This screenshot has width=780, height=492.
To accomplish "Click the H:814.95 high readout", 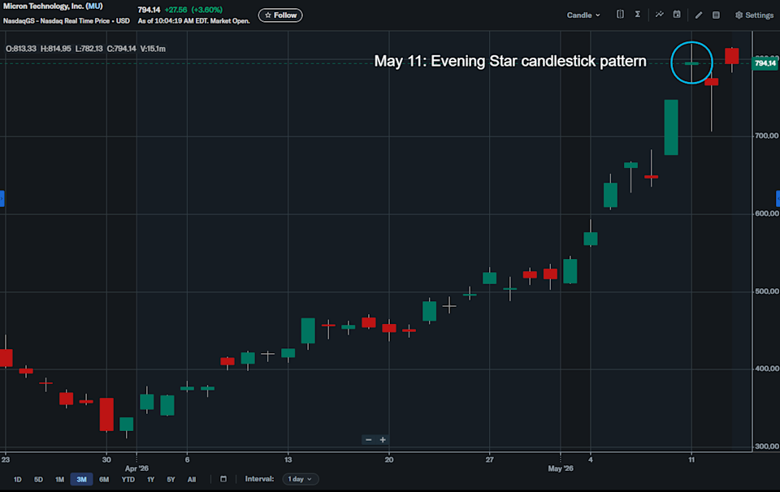I will tap(56, 49).
